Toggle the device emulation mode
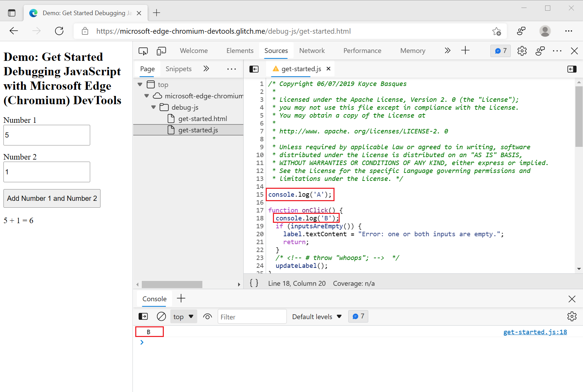This screenshot has width=583, height=392. pos(161,51)
